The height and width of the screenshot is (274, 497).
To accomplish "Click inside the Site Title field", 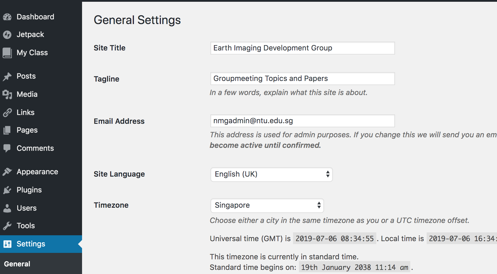I will click(x=302, y=48).
